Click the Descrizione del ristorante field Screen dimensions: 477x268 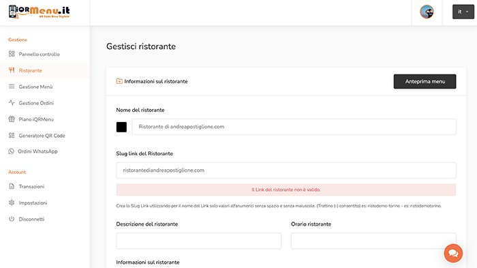199,241
